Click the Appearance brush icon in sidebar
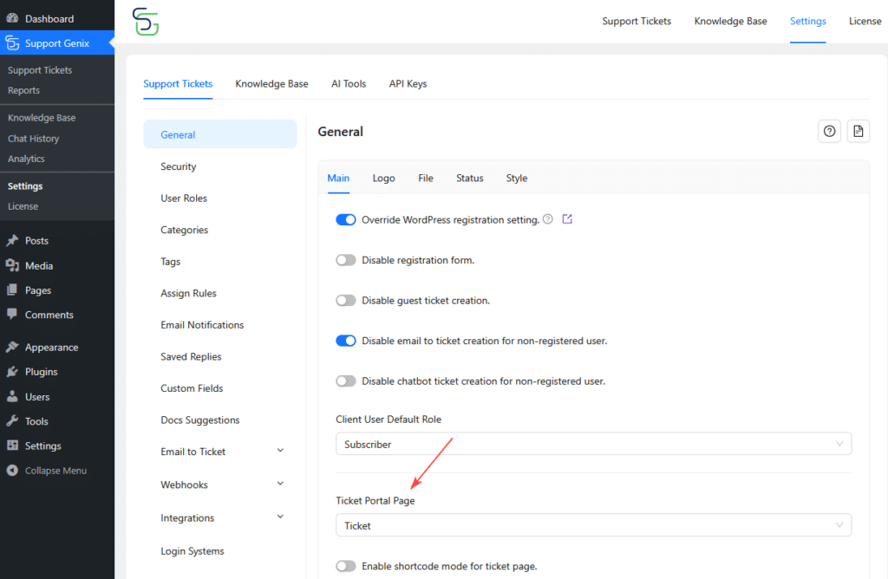The width and height of the screenshot is (888, 579). [12, 347]
